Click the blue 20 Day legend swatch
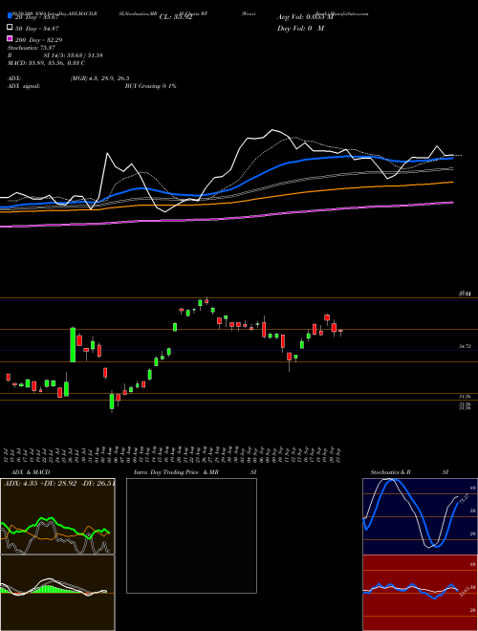The image size is (478, 631). [x=10, y=15]
